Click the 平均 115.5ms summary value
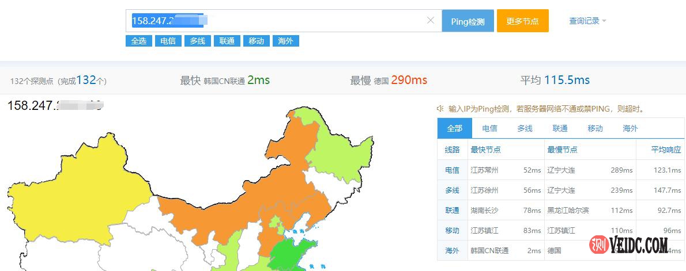Image resolution: width=686 pixels, height=271 pixels. [x=567, y=80]
